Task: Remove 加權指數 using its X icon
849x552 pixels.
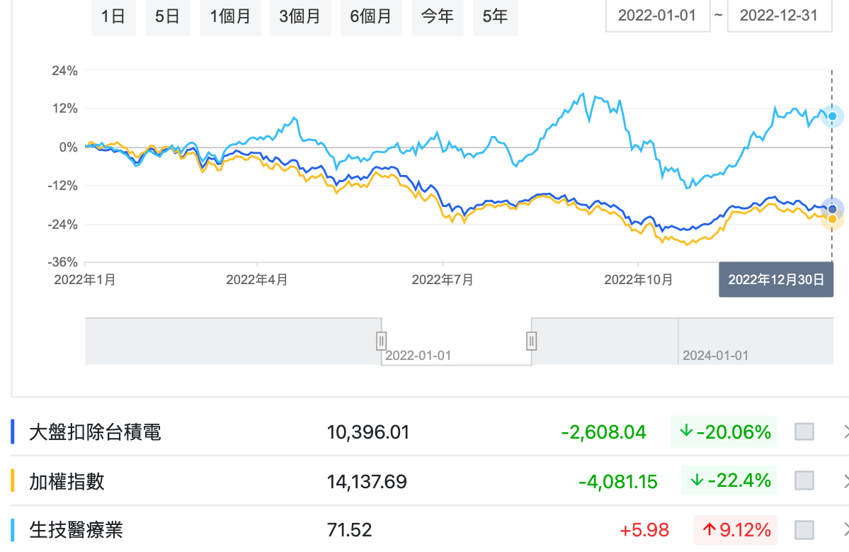Action: (844, 482)
